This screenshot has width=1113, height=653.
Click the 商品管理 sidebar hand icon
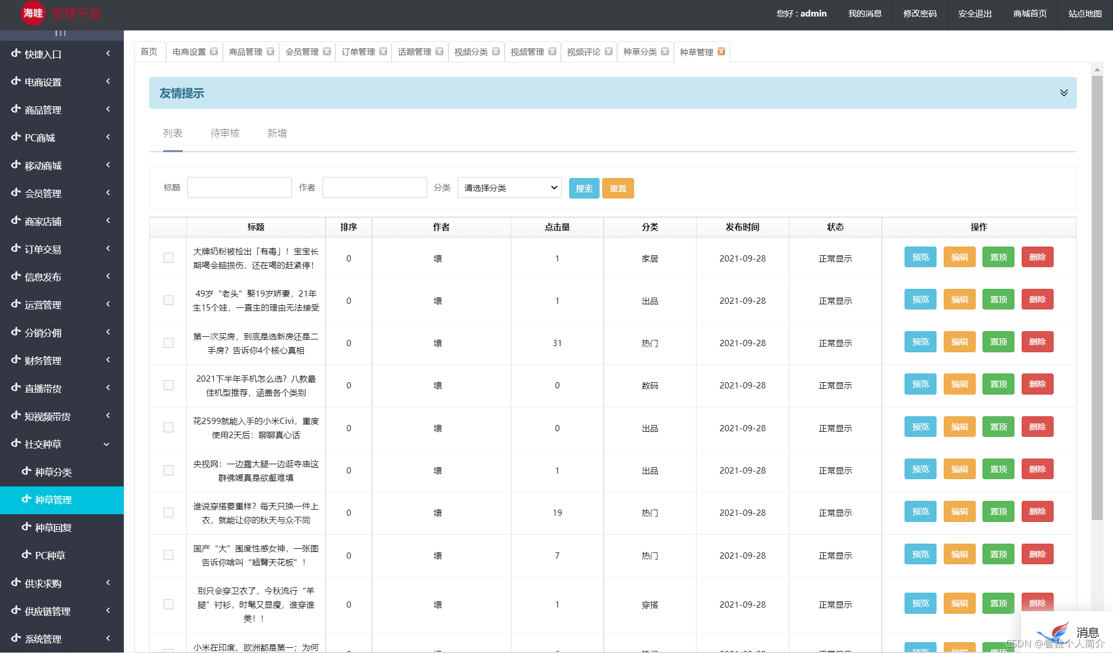pyautogui.click(x=16, y=109)
